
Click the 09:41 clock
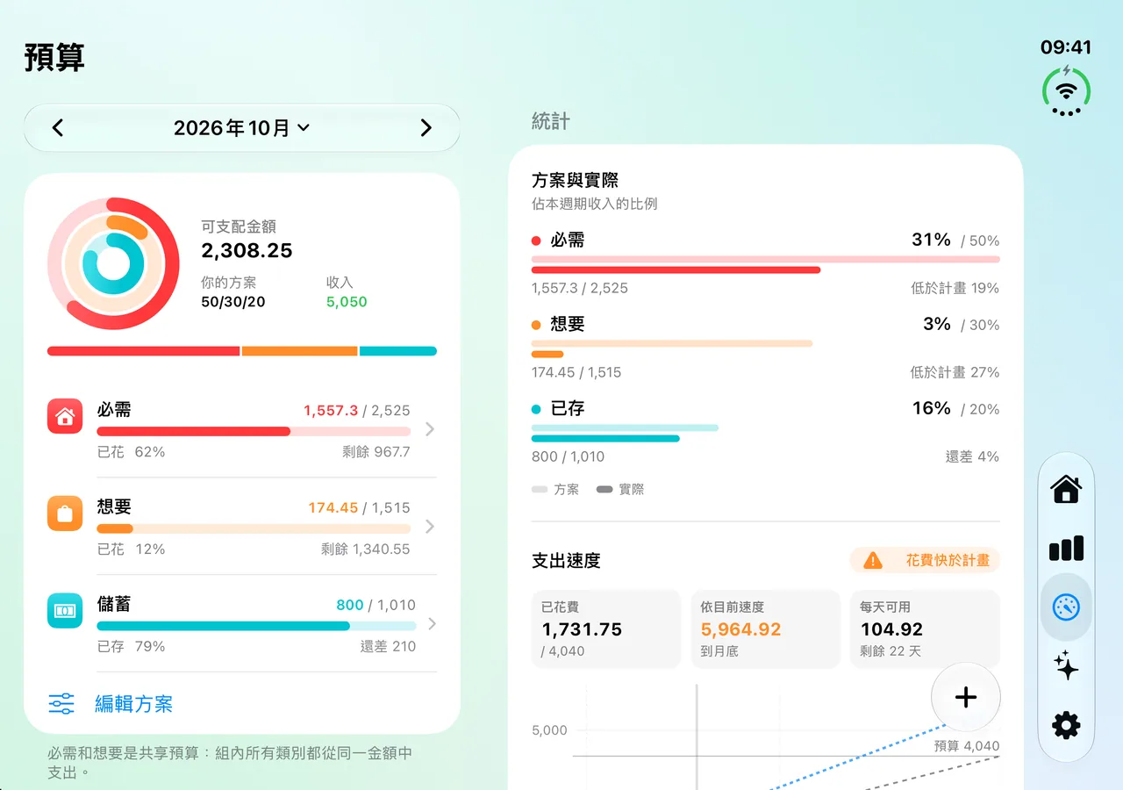coord(1066,47)
